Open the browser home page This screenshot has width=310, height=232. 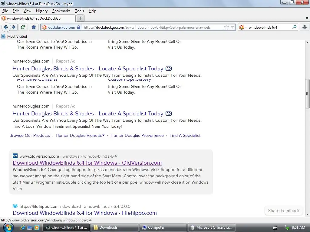[34, 27]
